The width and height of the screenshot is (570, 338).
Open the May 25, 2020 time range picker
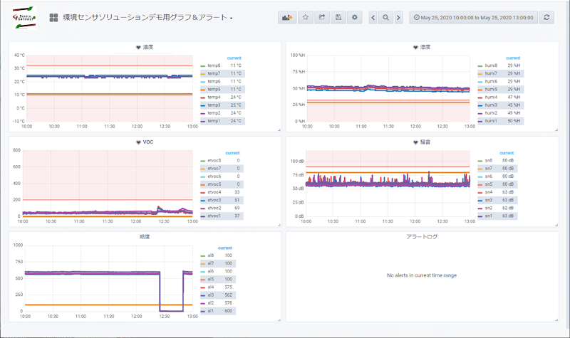474,17
